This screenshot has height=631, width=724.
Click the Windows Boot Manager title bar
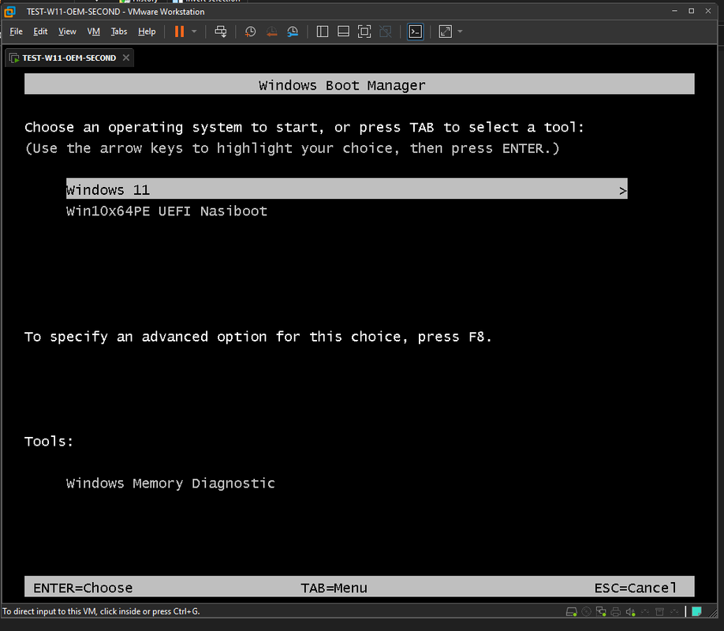click(x=359, y=84)
